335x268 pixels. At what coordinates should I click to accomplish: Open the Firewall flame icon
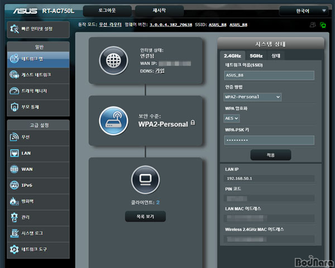(x=14, y=201)
